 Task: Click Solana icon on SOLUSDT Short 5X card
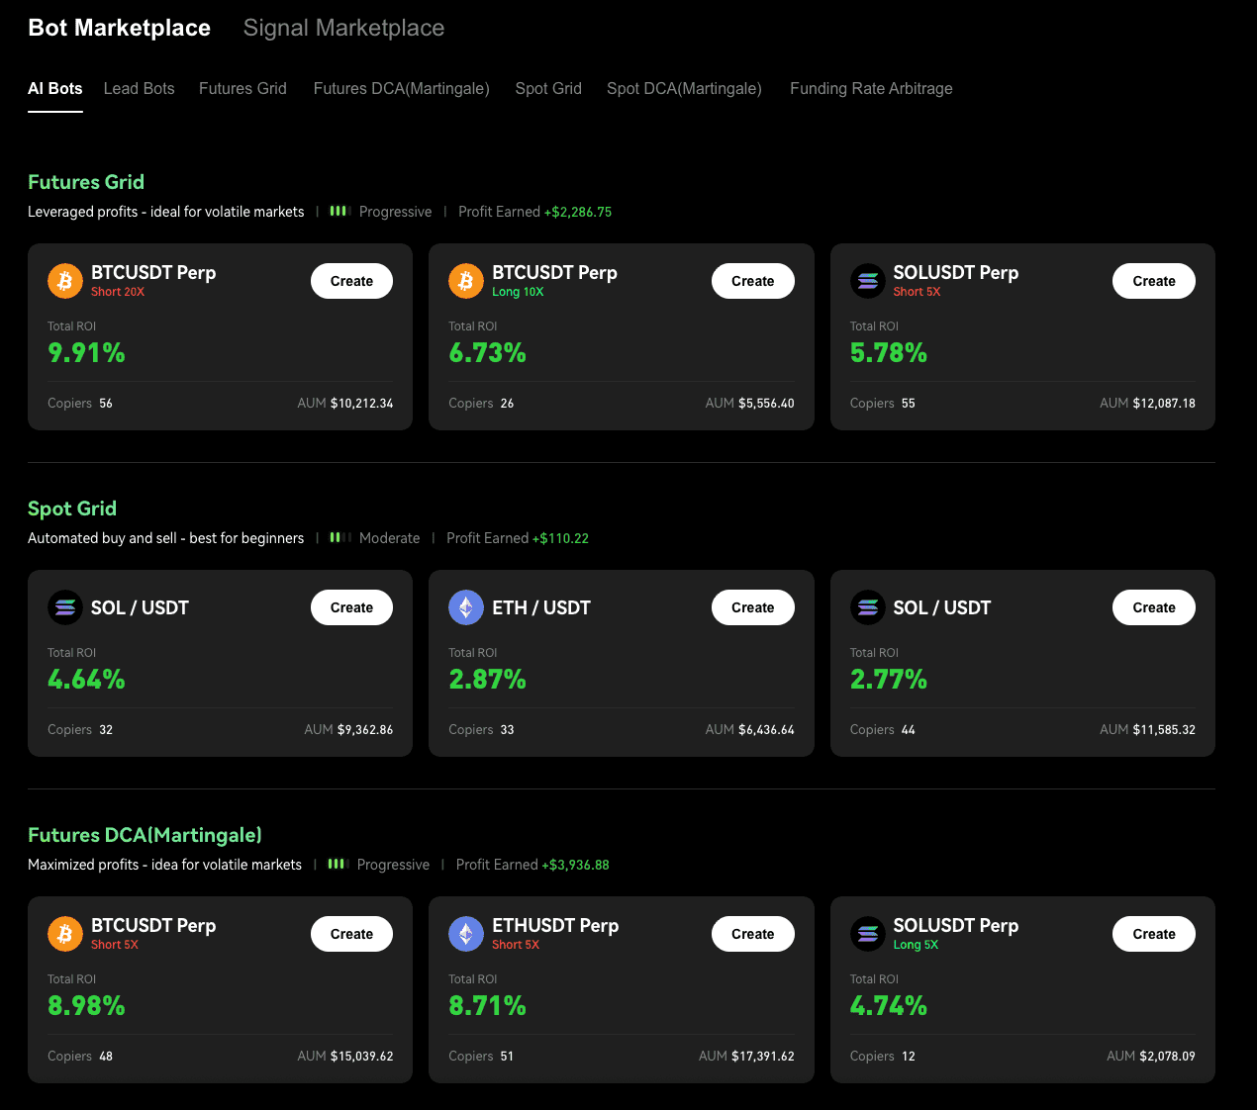click(868, 281)
